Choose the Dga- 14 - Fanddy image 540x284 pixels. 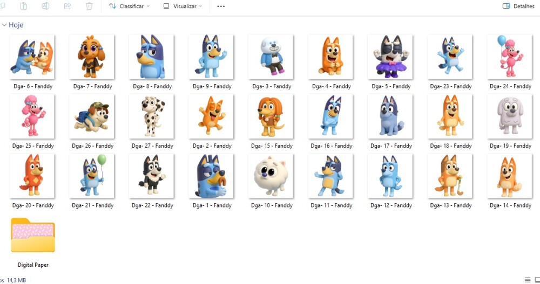pyautogui.click(x=510, y=176)
